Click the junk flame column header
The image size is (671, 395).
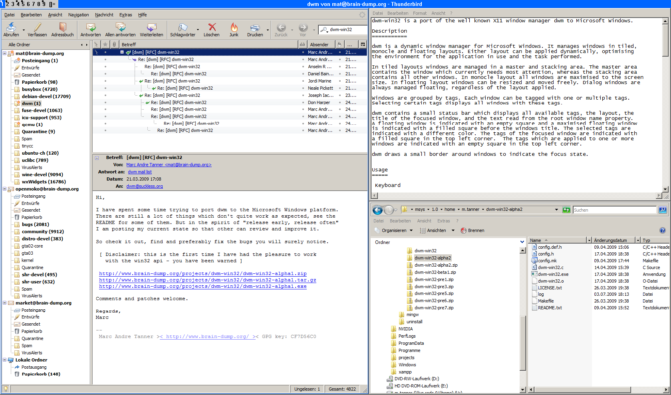pos(339,44)
